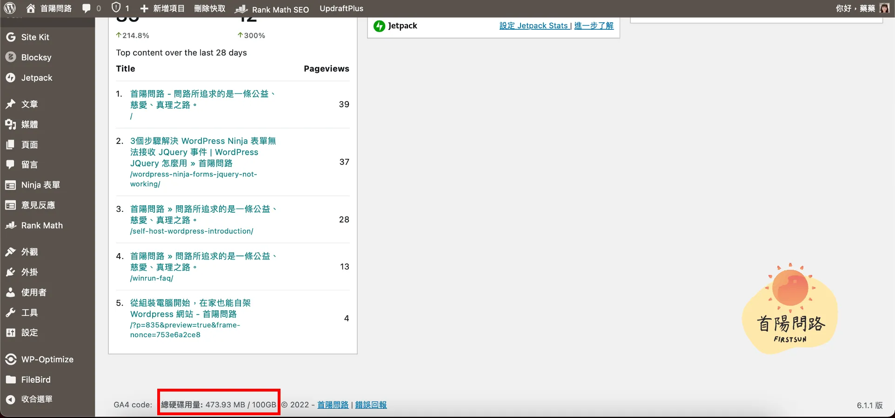The height and width of the screenshot is (418, 895).
Task: Click the WordPress logo icon
Action: [x=10, y=8]
